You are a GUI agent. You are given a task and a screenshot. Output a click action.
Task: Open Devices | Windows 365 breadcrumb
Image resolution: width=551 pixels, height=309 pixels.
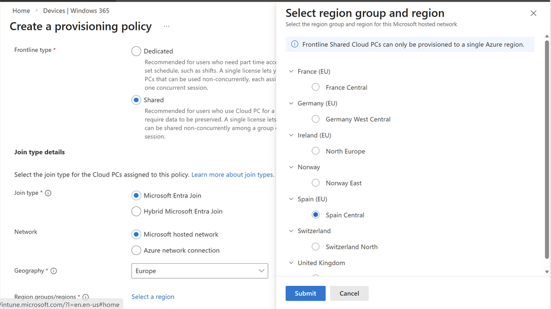pos(76,10)
